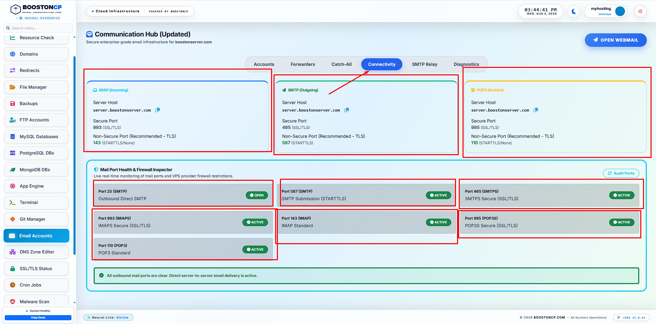The height and width of the screenshot is (324, 656).
Task: Click the Port 110 ACTIVE status badge
Action: 255,249
